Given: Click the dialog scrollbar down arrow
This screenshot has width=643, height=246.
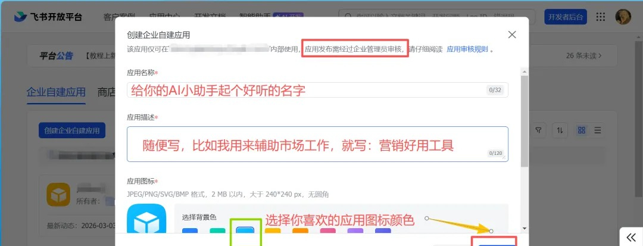Looking at the screenshot, I should coord(525,228).
